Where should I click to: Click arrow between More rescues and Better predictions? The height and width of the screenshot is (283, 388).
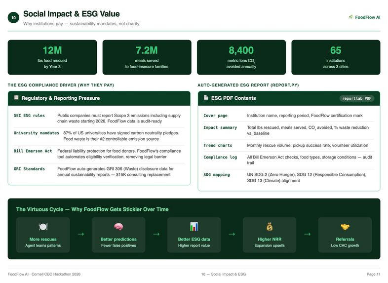80,234
